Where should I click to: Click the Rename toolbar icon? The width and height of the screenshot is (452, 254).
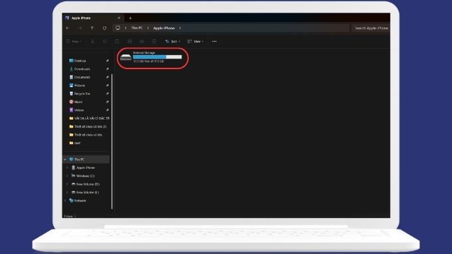pyautogui.click(x=130, y=41)
